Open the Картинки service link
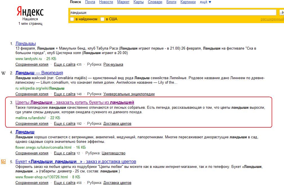284x189 pixels. pyautogui.click(x=188, y=2)
